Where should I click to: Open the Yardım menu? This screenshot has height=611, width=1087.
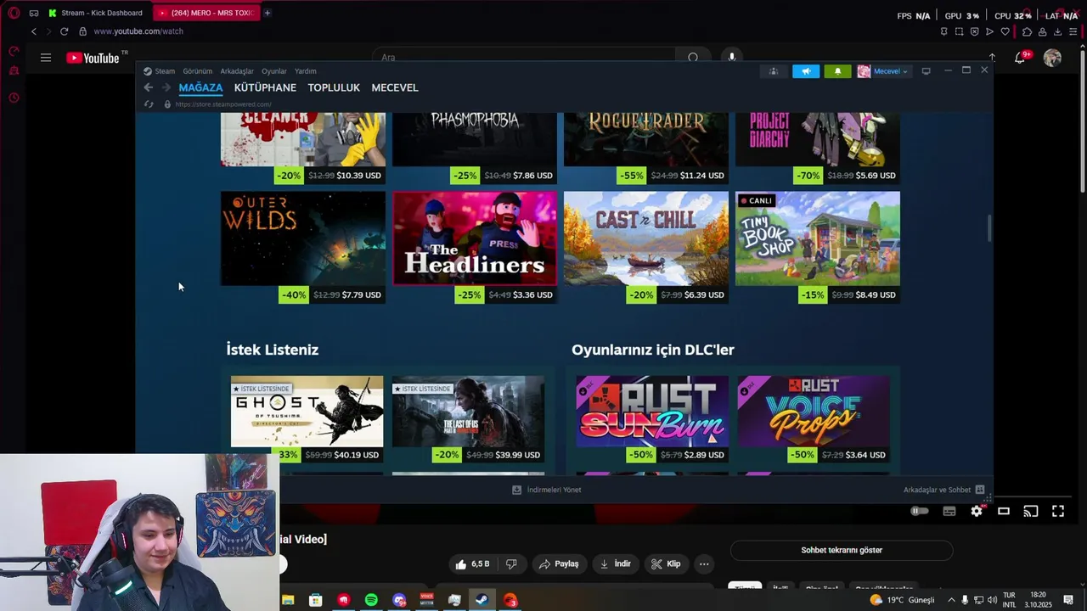tap(305, 71)
